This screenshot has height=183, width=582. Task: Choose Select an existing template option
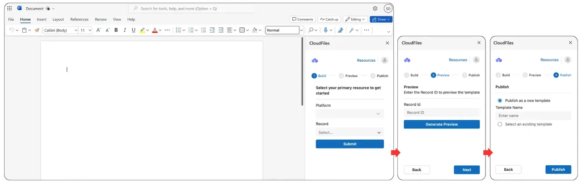tap(500, 124)
